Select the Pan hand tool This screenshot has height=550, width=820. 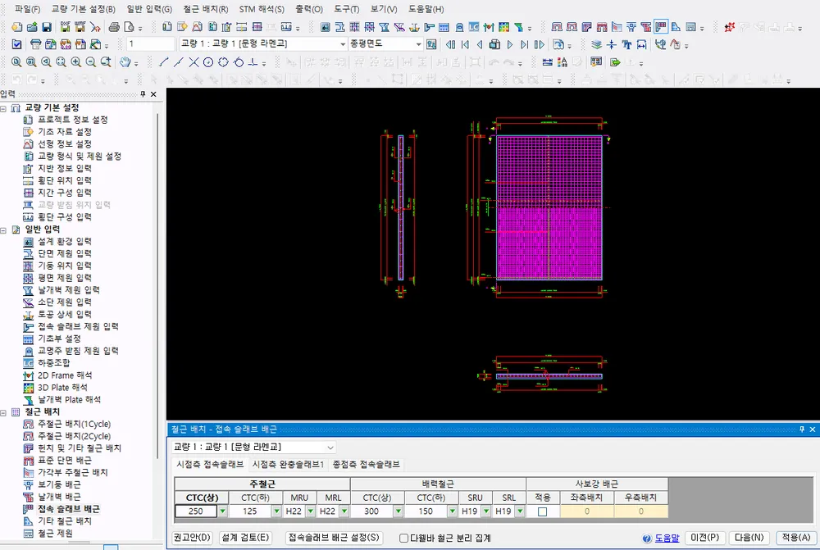click(x=125, y=62)
